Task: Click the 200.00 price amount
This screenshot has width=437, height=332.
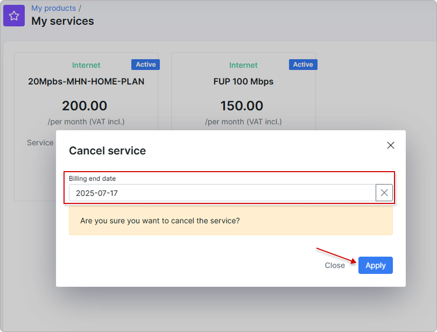Action: (84, 106)
